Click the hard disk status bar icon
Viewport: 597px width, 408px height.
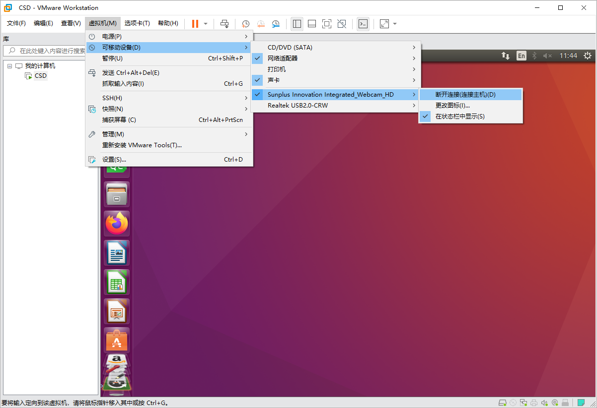pyautogui.click(x=503, y=403)
